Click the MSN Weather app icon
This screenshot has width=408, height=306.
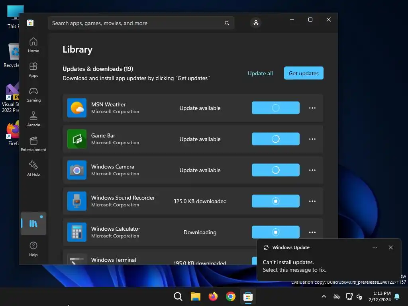[x=77, y=108]
